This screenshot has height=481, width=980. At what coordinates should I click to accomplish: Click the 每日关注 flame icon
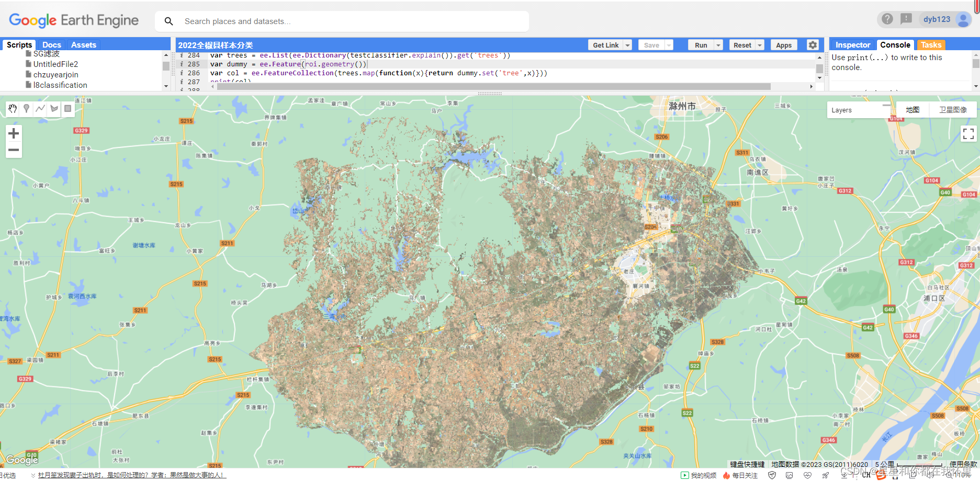[726, 475]
